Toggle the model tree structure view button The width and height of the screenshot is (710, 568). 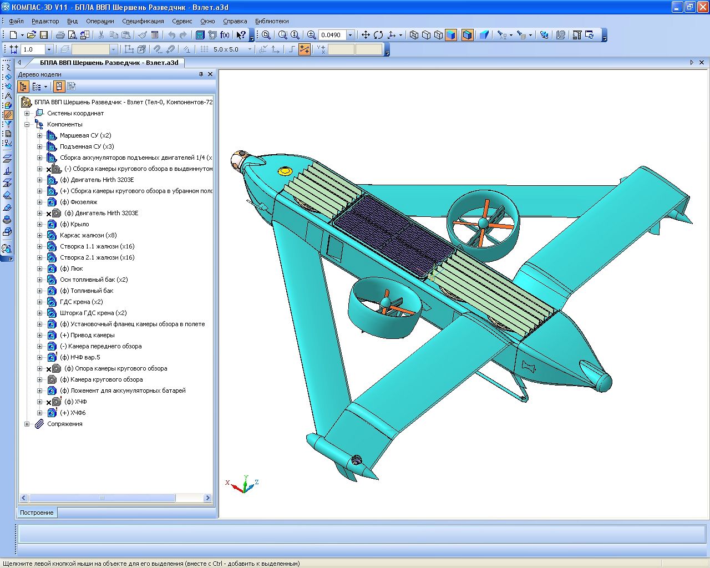pyautogui.click(x=23, y=87)
